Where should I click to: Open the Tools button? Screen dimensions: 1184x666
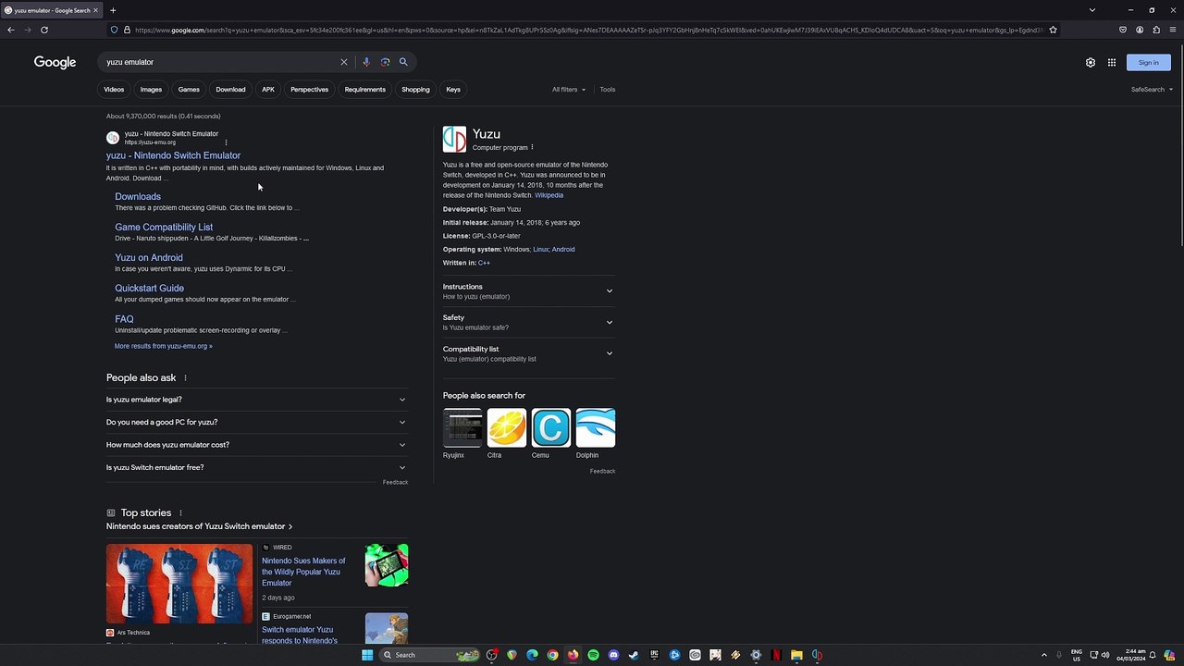[608, 90]
